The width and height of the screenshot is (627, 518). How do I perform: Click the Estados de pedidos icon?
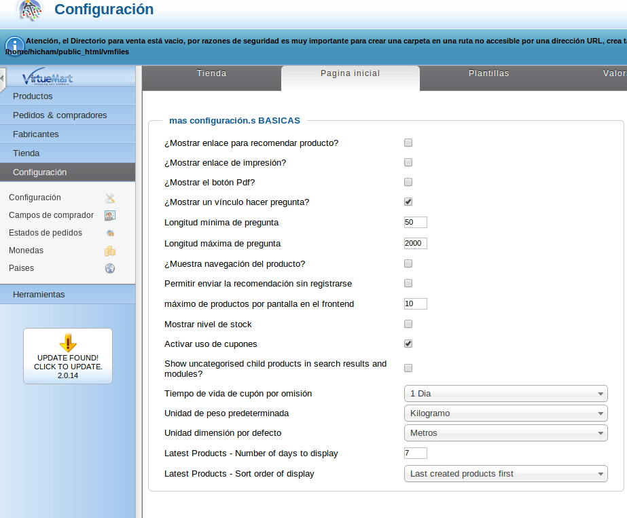click(110, 233)
